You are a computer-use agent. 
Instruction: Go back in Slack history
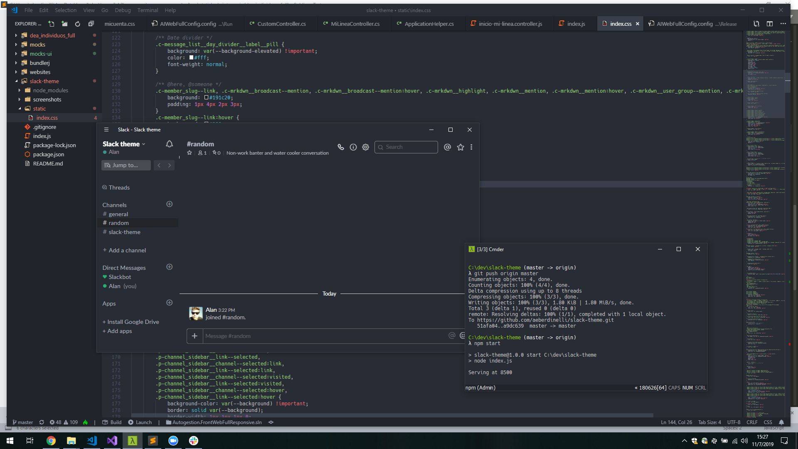159,165
